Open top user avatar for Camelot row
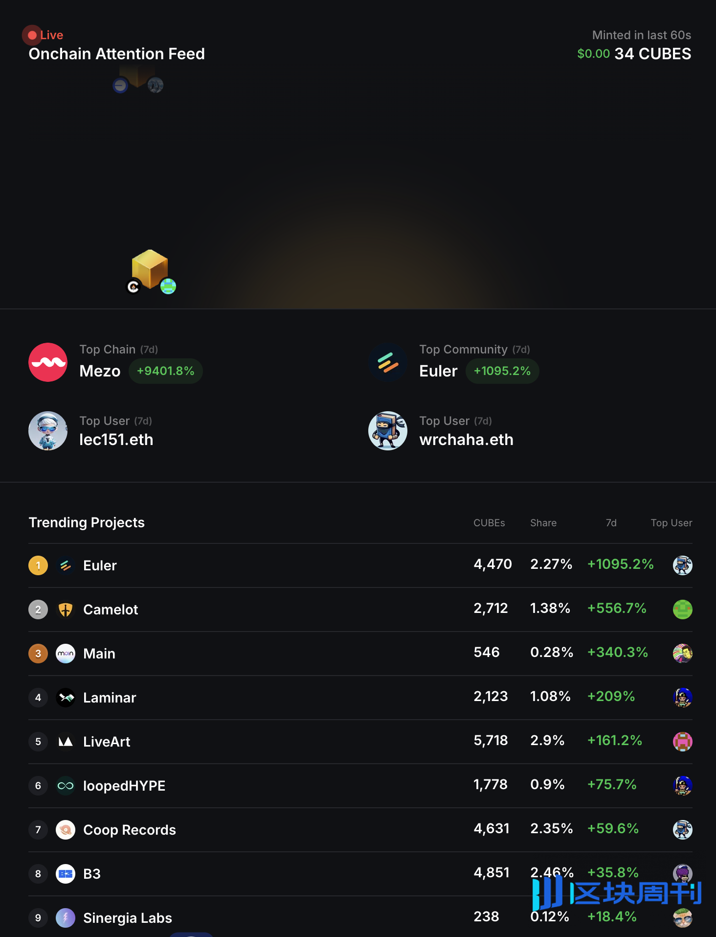 [683, 609]
